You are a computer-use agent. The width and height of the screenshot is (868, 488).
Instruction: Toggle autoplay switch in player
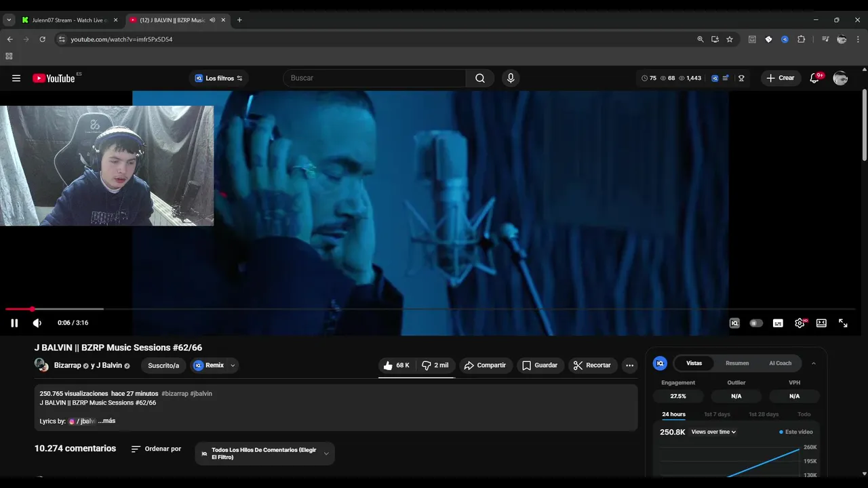[756, 323]
